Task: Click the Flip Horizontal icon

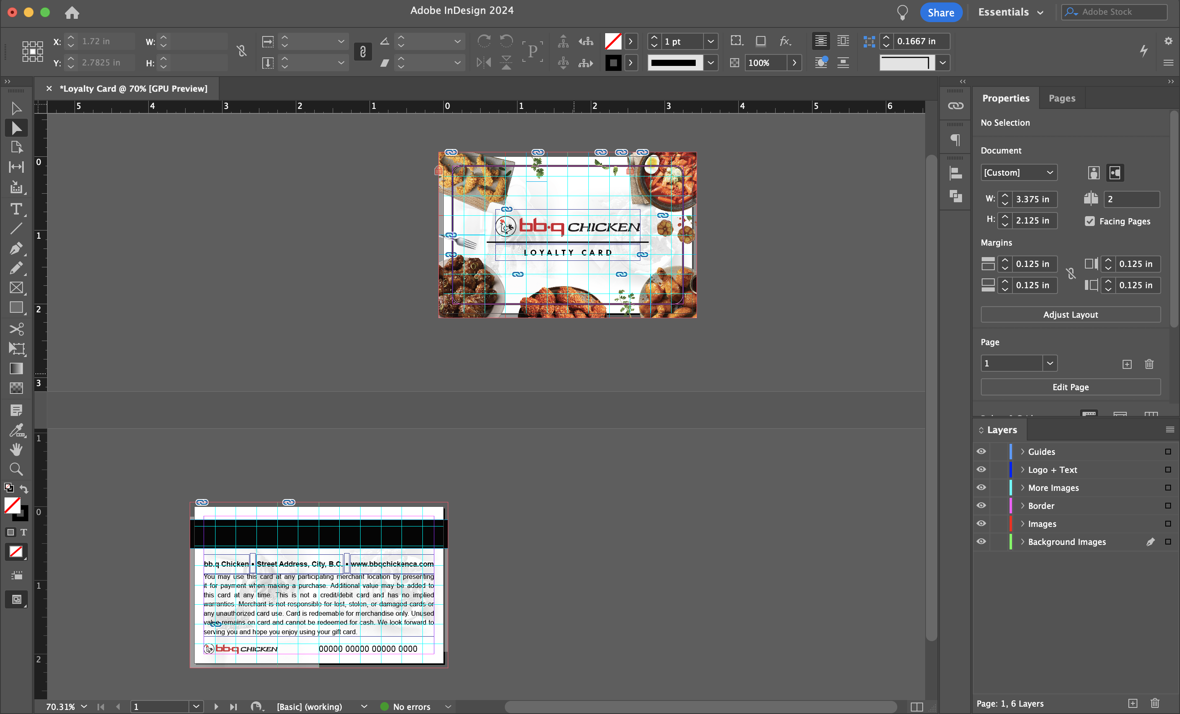Action: click(484, 63)
